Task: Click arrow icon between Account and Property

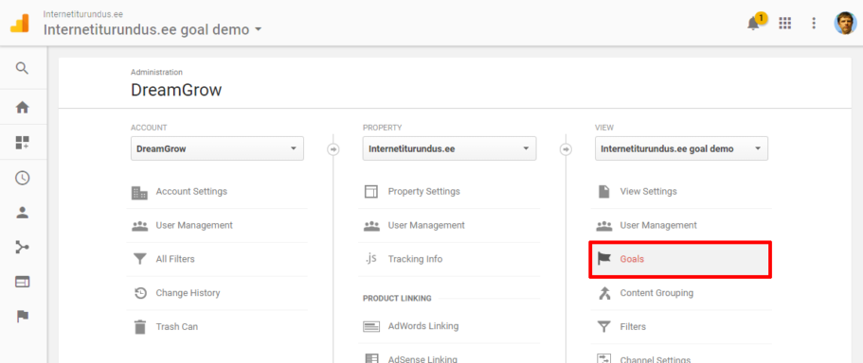Action: (x=333, y=148)
